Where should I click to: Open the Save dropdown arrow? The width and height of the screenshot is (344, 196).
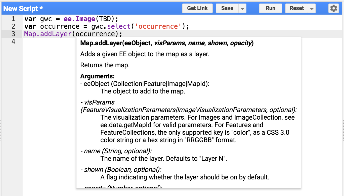point(242,8)
